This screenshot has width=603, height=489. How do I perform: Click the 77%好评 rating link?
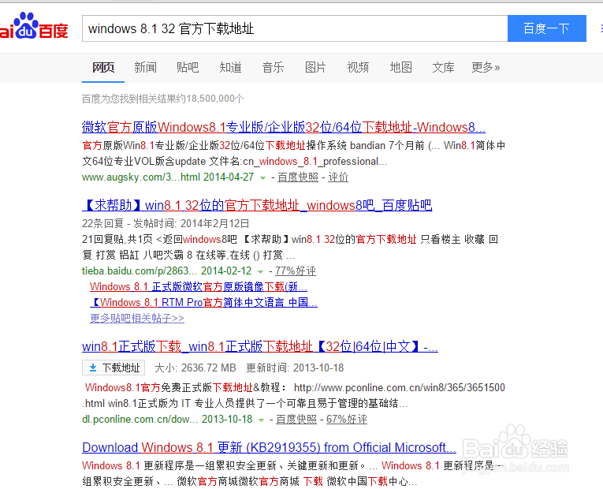pos(296,271)
